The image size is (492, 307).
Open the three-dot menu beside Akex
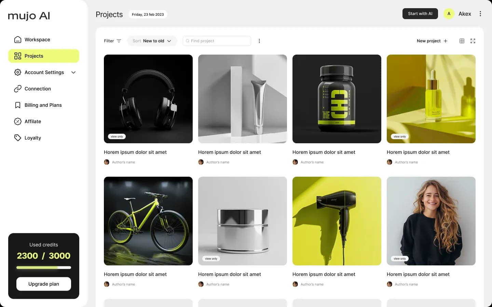480,14
